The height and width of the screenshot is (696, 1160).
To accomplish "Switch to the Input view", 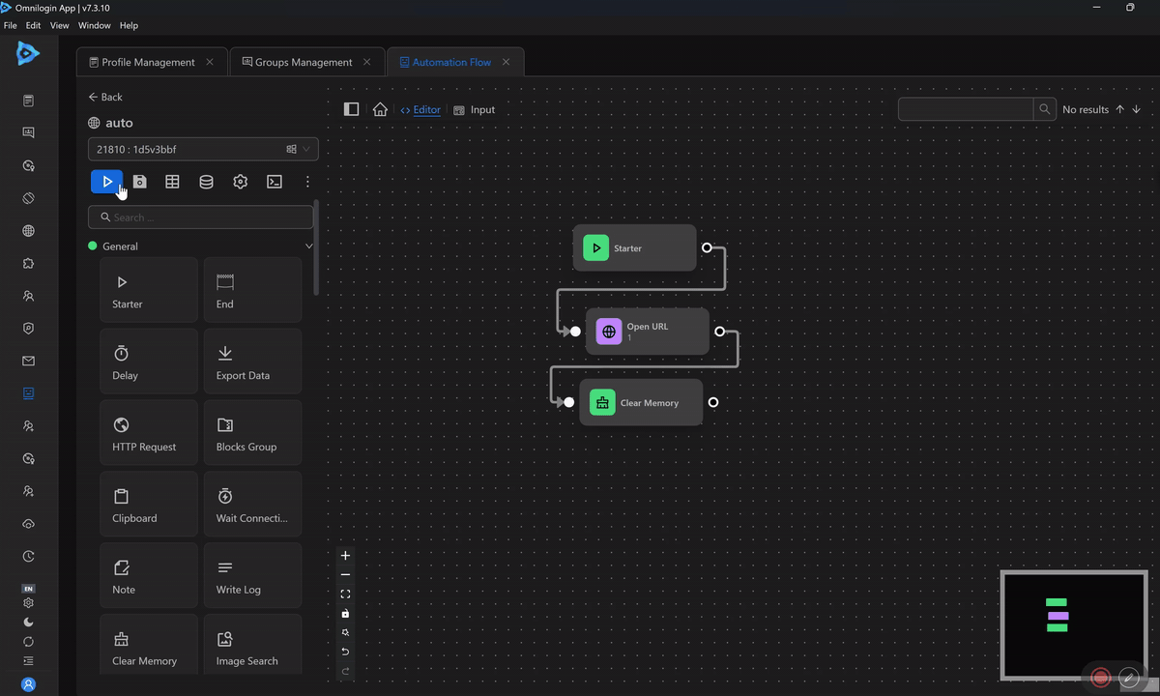I will [475, 110].
